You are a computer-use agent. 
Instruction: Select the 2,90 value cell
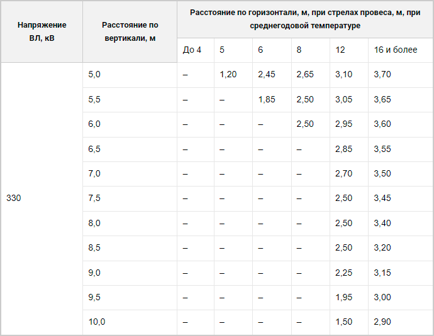(x=401, y=322)
